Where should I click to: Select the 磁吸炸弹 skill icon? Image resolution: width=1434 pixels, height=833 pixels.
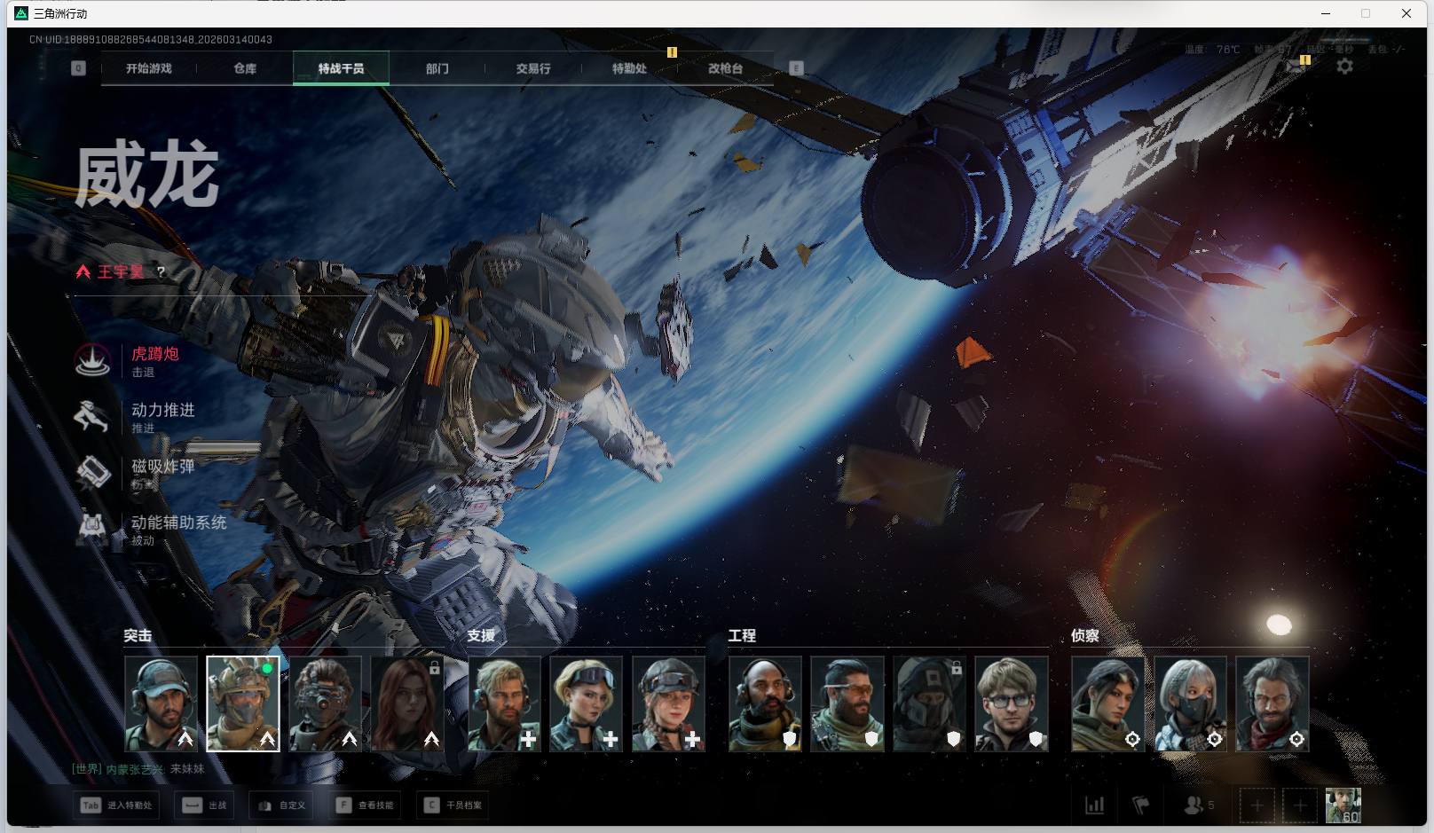pos(92,473)
